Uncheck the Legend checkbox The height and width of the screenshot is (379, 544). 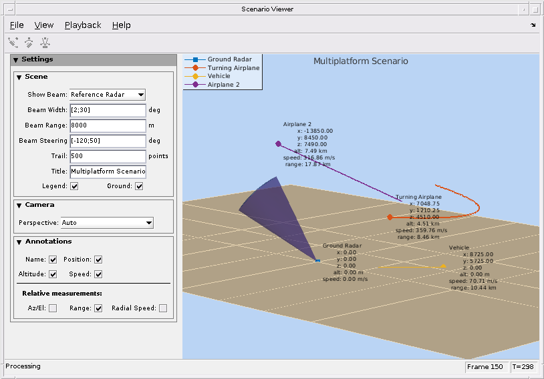point(74,186)
